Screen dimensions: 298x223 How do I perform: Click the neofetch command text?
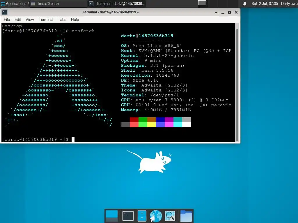[83, 31]
